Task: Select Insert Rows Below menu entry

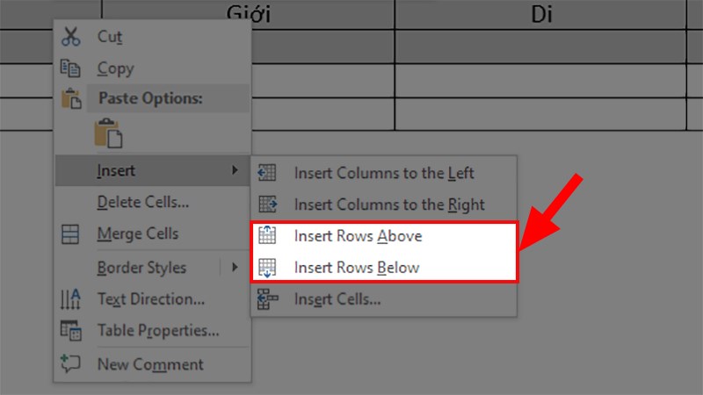Action: coord(357,267)
